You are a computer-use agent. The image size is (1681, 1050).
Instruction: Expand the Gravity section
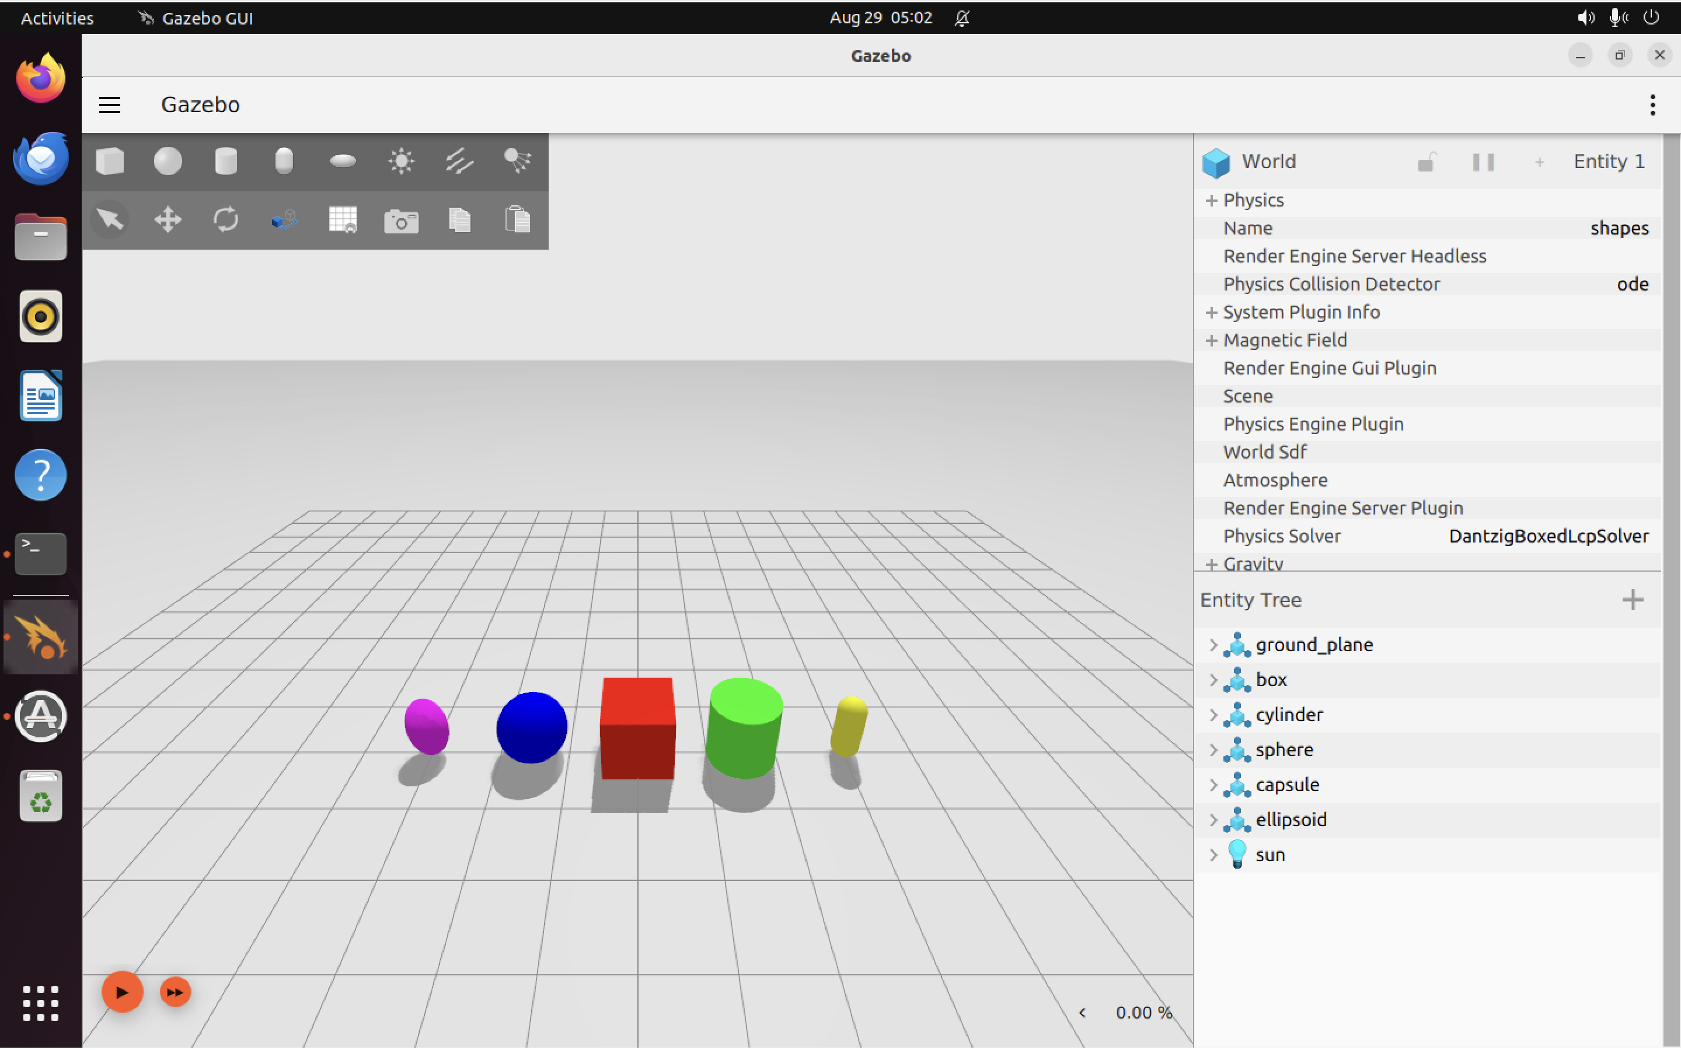[x=1212, y=564]
